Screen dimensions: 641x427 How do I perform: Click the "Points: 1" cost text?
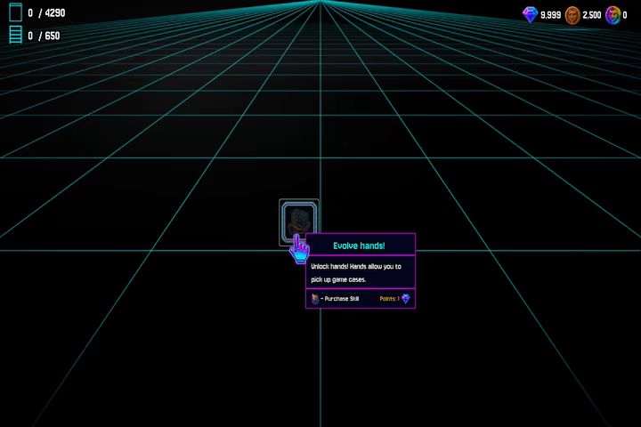point(389,299)
